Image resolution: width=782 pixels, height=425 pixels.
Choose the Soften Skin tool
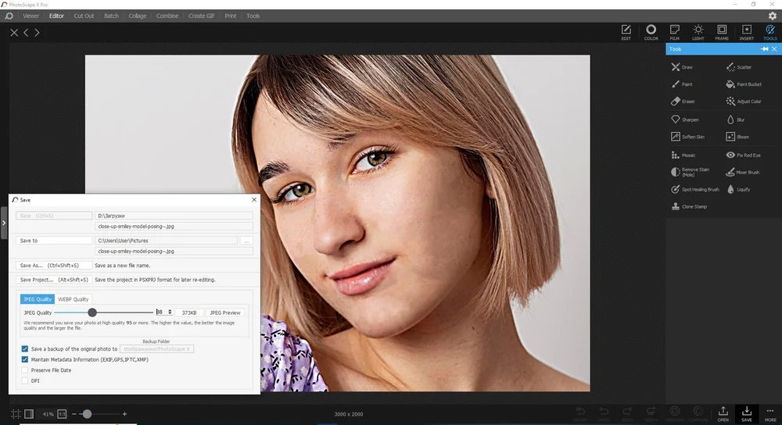[687, 137]
